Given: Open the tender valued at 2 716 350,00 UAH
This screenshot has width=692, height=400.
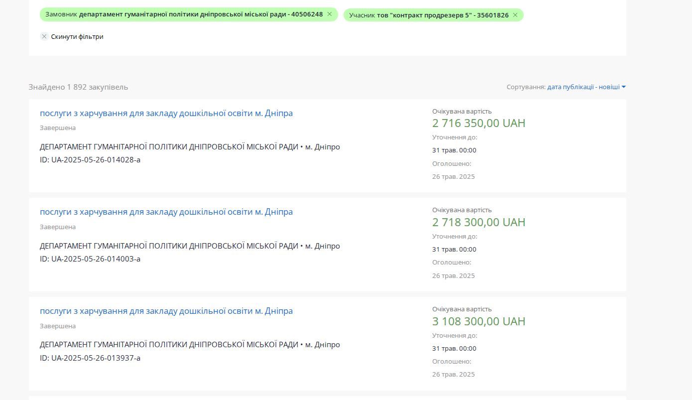Looking at the screenshot, I should point(166,114).
